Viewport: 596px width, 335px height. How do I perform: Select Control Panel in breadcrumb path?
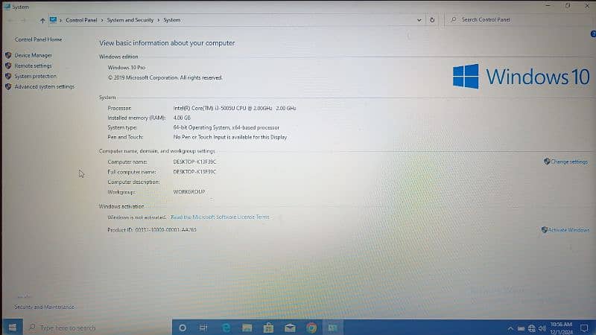point(85,20)
